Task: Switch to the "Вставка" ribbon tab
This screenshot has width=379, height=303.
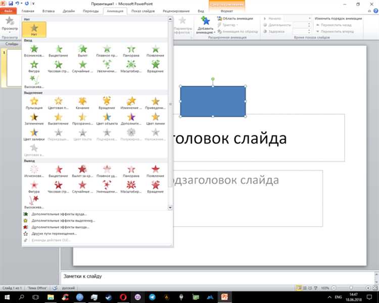Action: pos(49,11)
